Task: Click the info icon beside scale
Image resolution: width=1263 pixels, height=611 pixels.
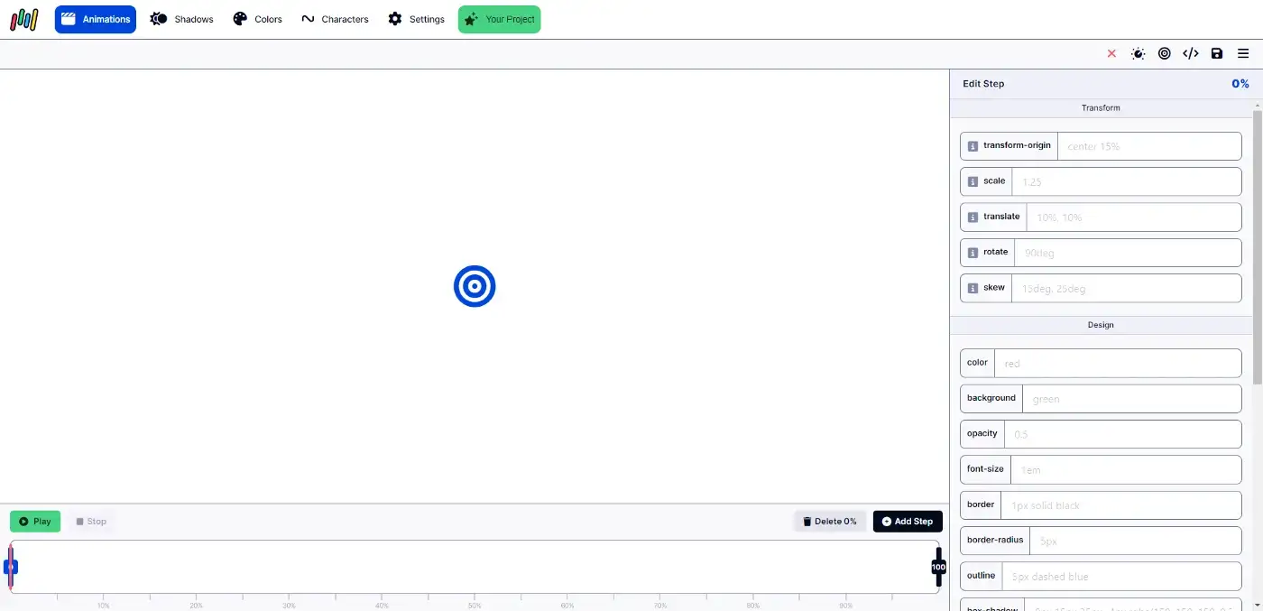Action: pyautogui.click(x=973, y=181)
